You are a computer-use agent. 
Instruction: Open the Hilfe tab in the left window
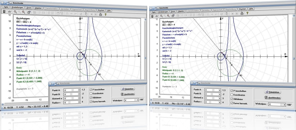point(109,10)
